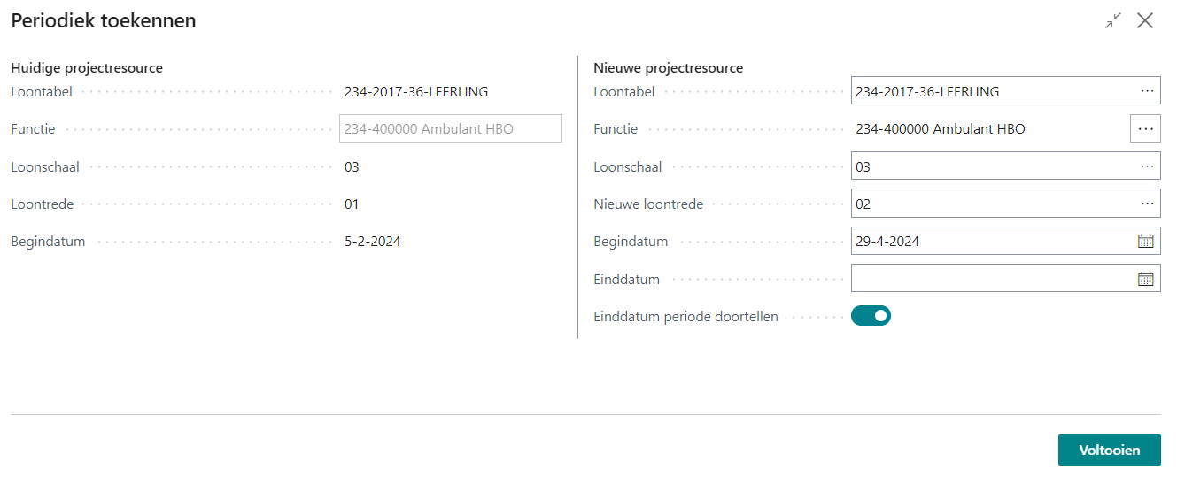1177x478 pixels.
Task: Click the disabled current Functie field
Action: 450,129
